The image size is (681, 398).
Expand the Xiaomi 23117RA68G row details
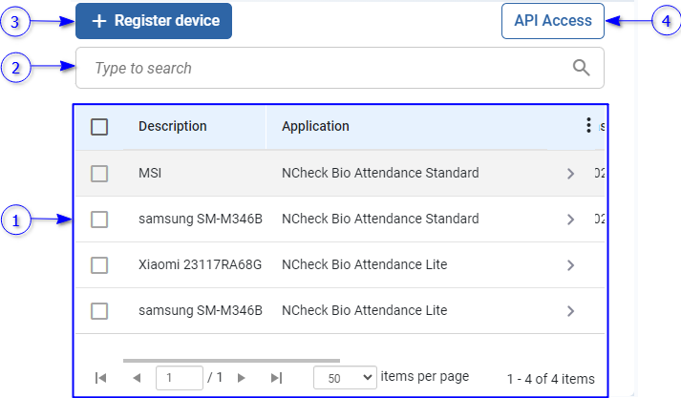pyautogui.click(x=570, y=265)
